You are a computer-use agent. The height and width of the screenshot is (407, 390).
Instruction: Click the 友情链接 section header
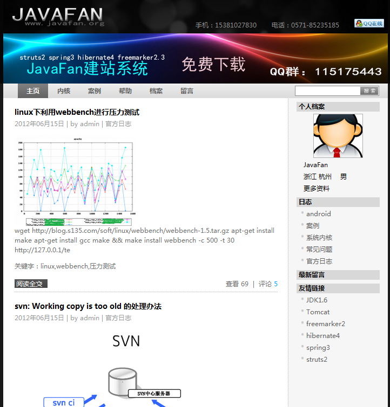338,288
